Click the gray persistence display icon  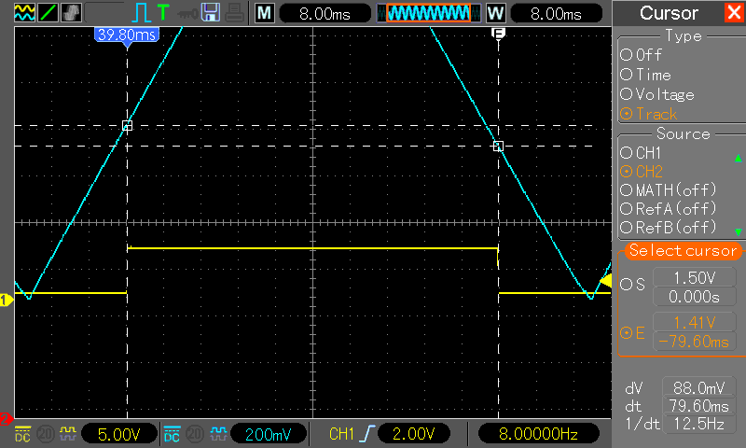click(x=72, y=12)
